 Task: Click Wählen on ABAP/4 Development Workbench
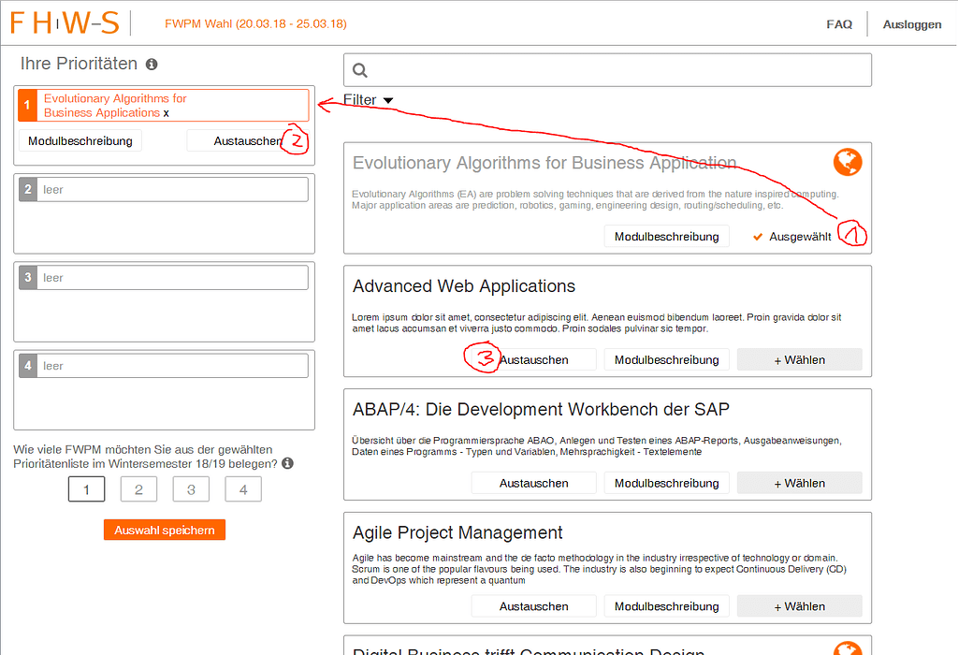[x=799, y=482]
